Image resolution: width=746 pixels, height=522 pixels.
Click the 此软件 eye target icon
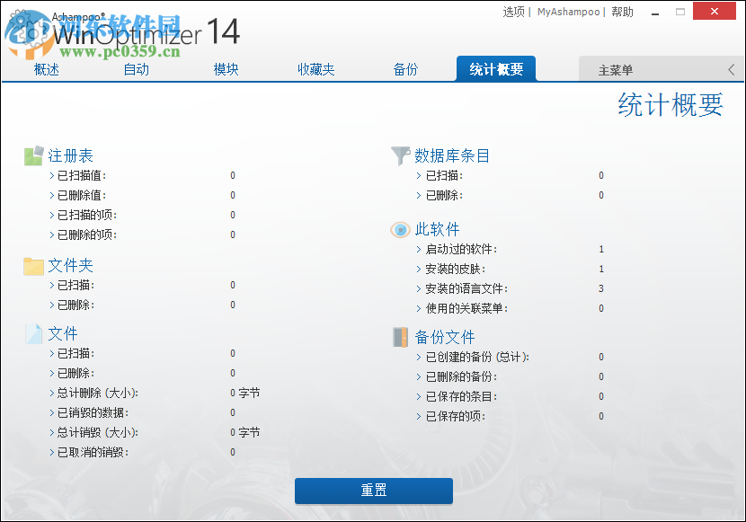pos(400,229)
